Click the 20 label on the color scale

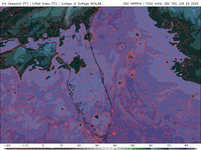point(79,145)
